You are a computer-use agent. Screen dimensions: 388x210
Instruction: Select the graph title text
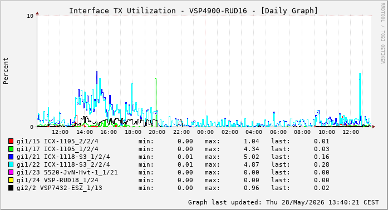tap(193, 11)
